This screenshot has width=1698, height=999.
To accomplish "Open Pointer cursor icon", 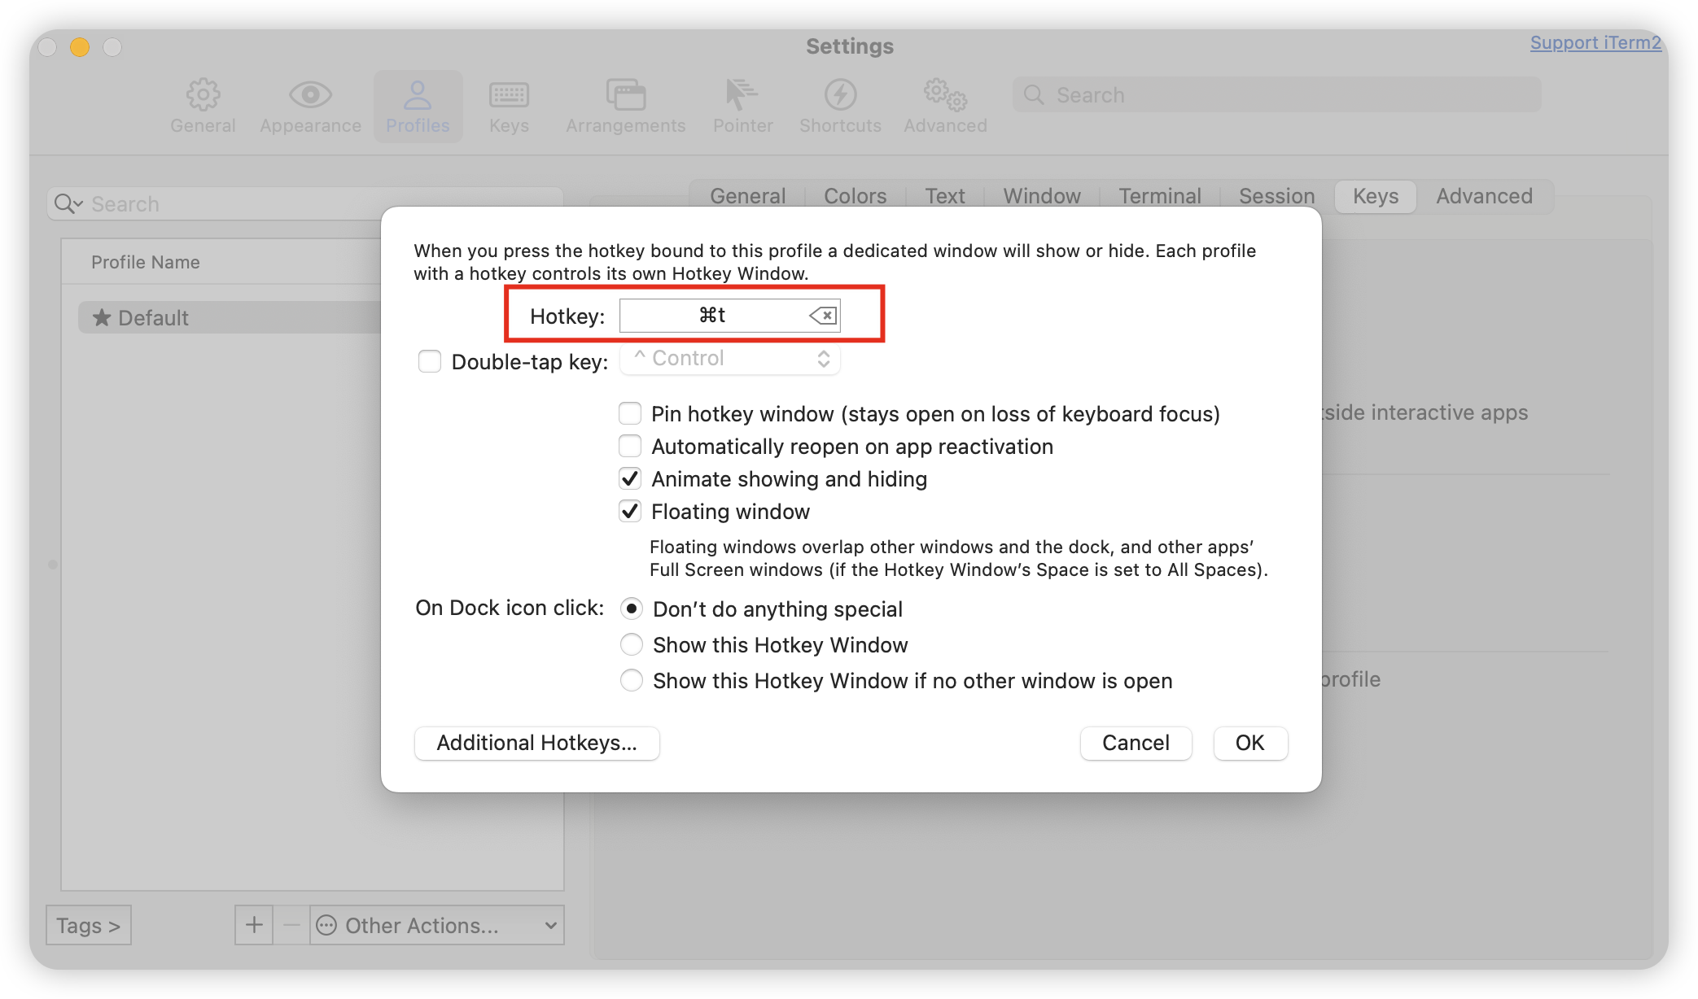I will [742, 95].
